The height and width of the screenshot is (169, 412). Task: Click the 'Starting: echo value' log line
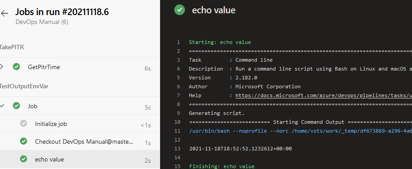tap(220, 42)
